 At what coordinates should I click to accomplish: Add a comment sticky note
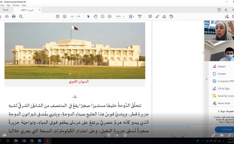[150, 17]
